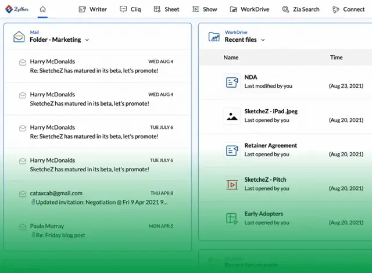Viewport: 372px width, 273px height.
Task: Open Show from the top menu
Action: [x=210, y=9]
